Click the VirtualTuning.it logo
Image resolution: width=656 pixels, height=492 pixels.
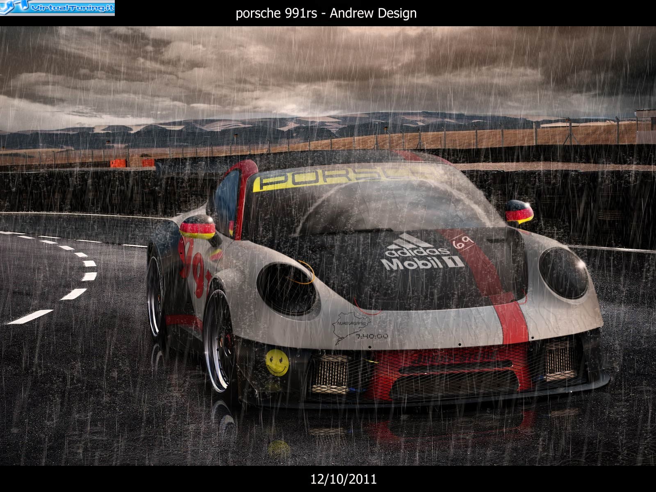point(57,7)
